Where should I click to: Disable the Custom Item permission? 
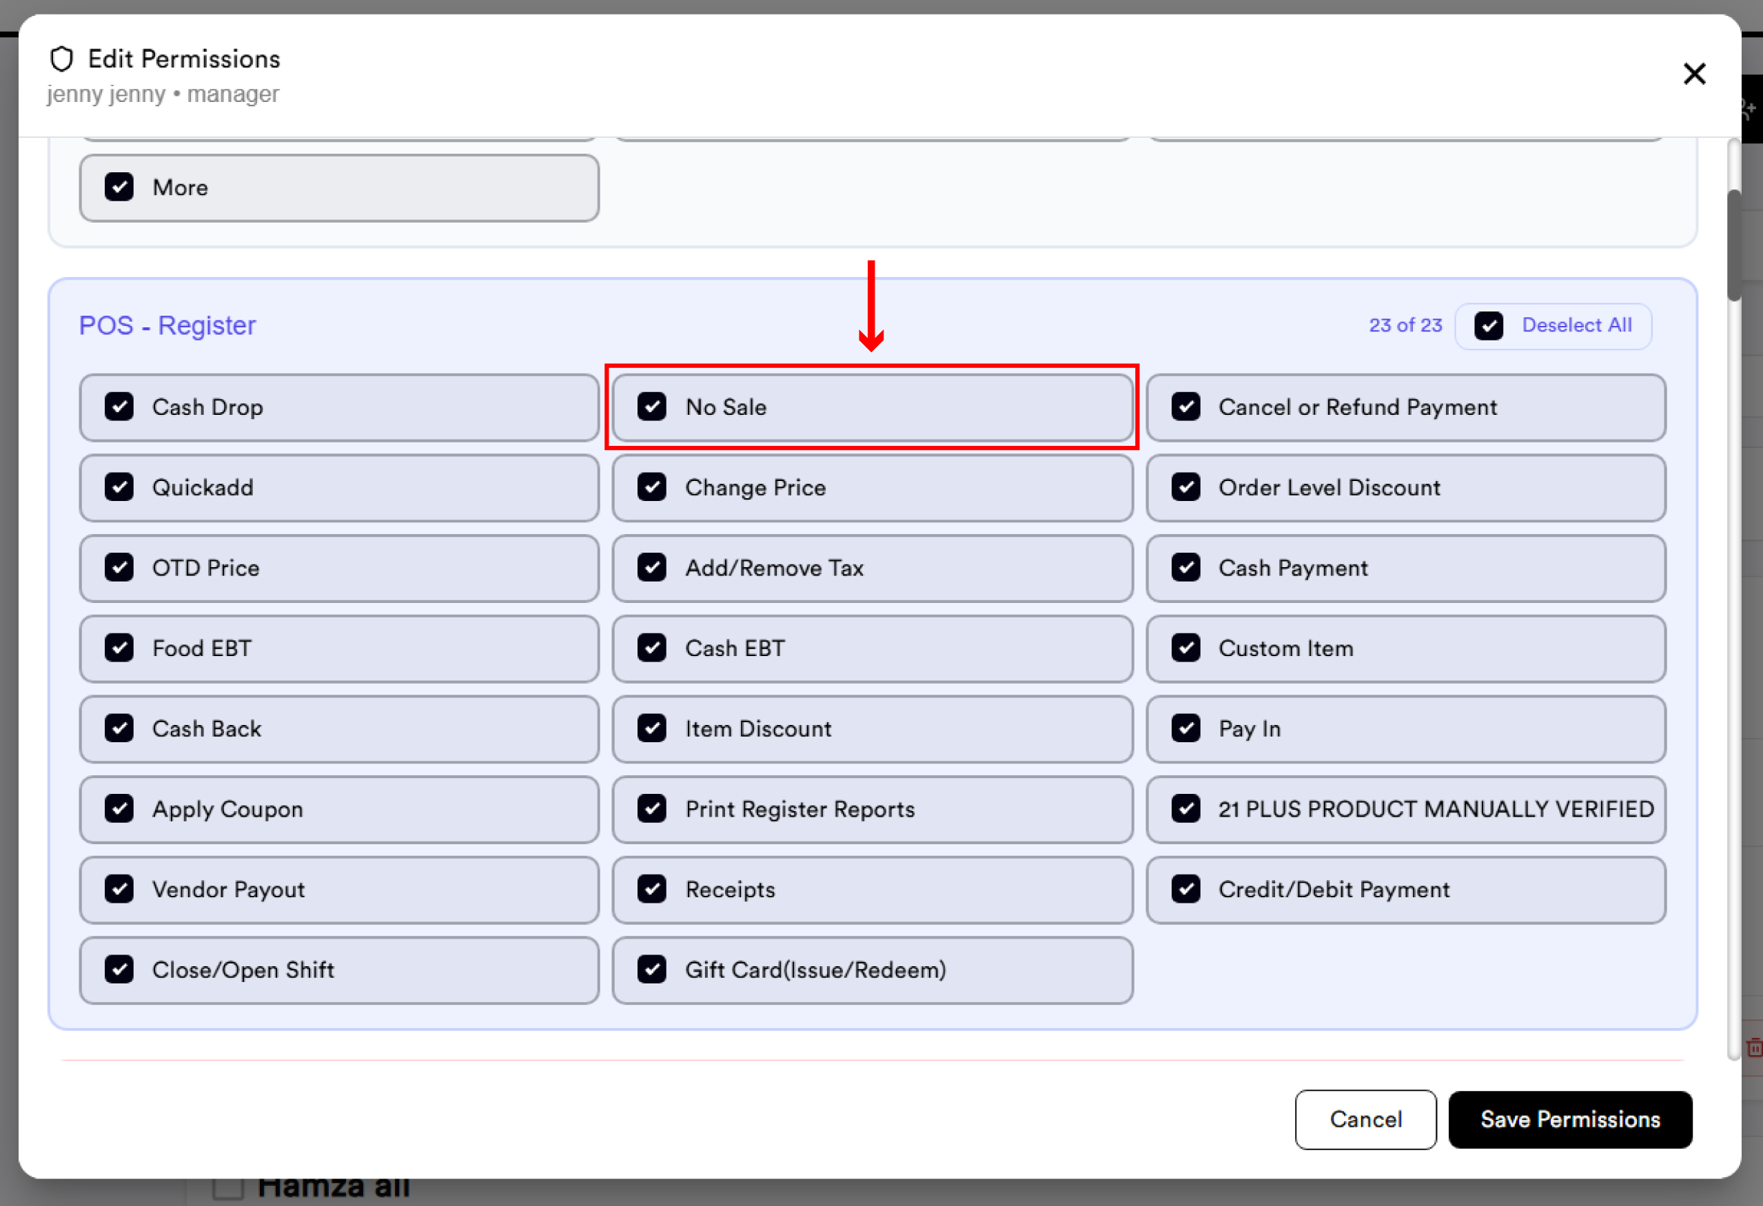tap(1185, 648)
